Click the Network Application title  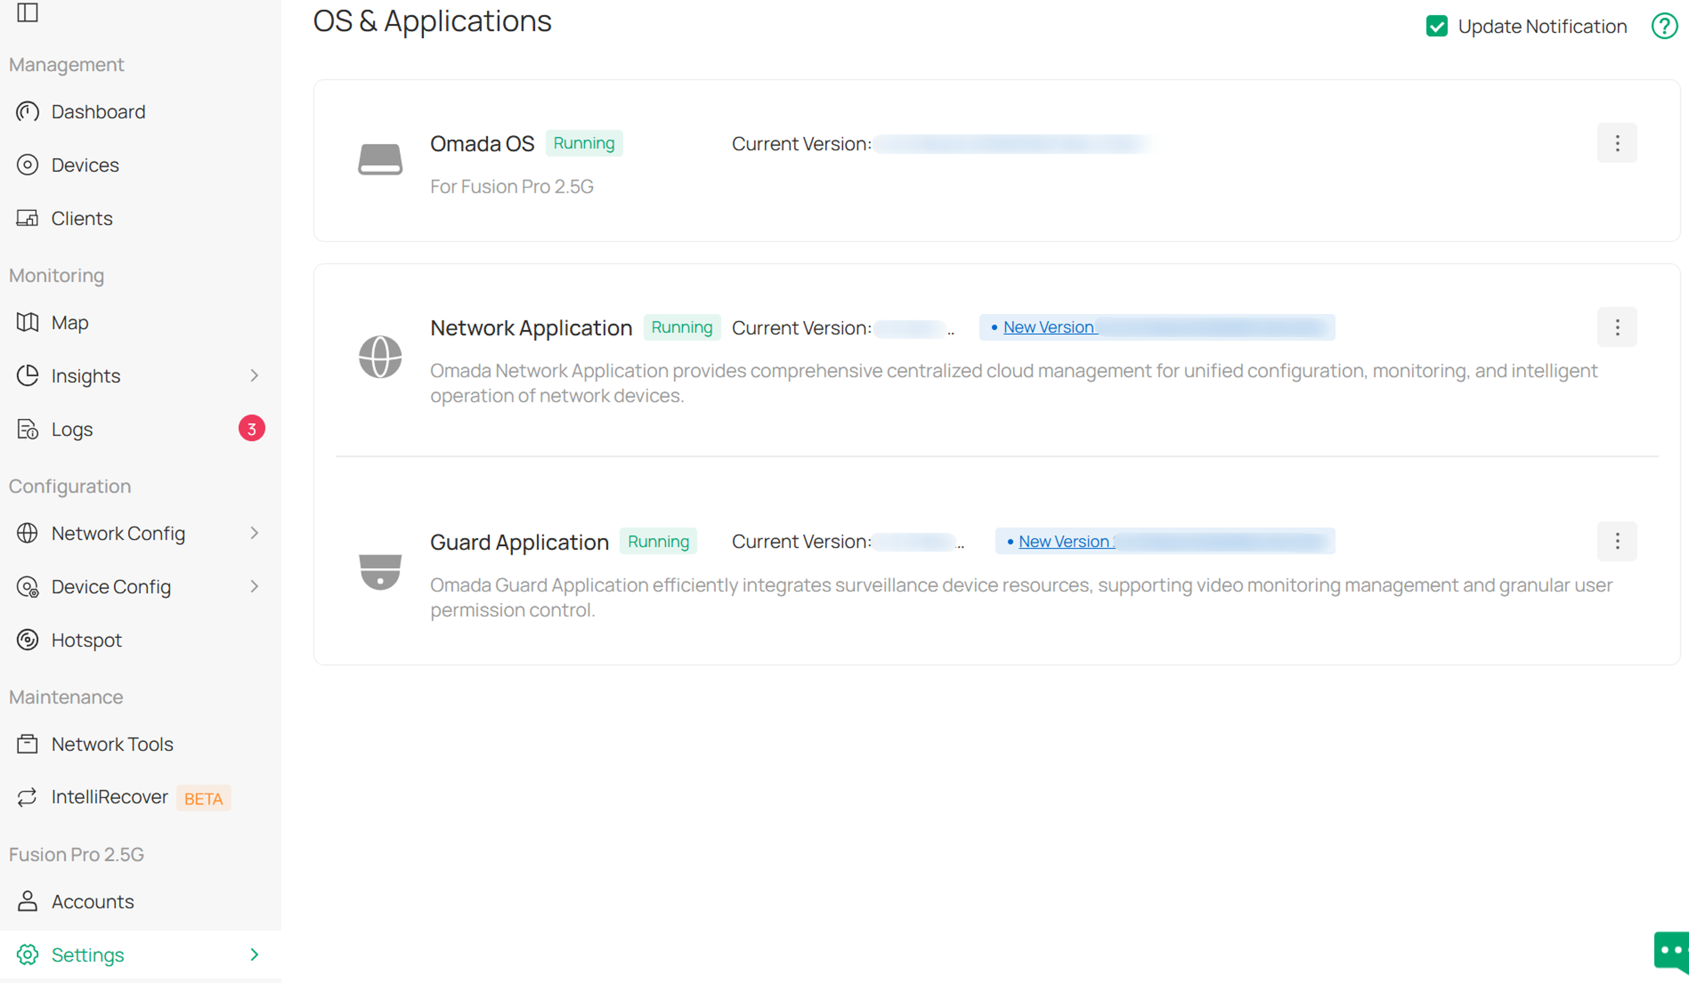[x=531, y=327]
